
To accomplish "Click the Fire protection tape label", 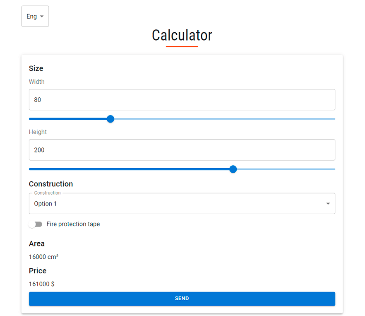I will (73, 224).
